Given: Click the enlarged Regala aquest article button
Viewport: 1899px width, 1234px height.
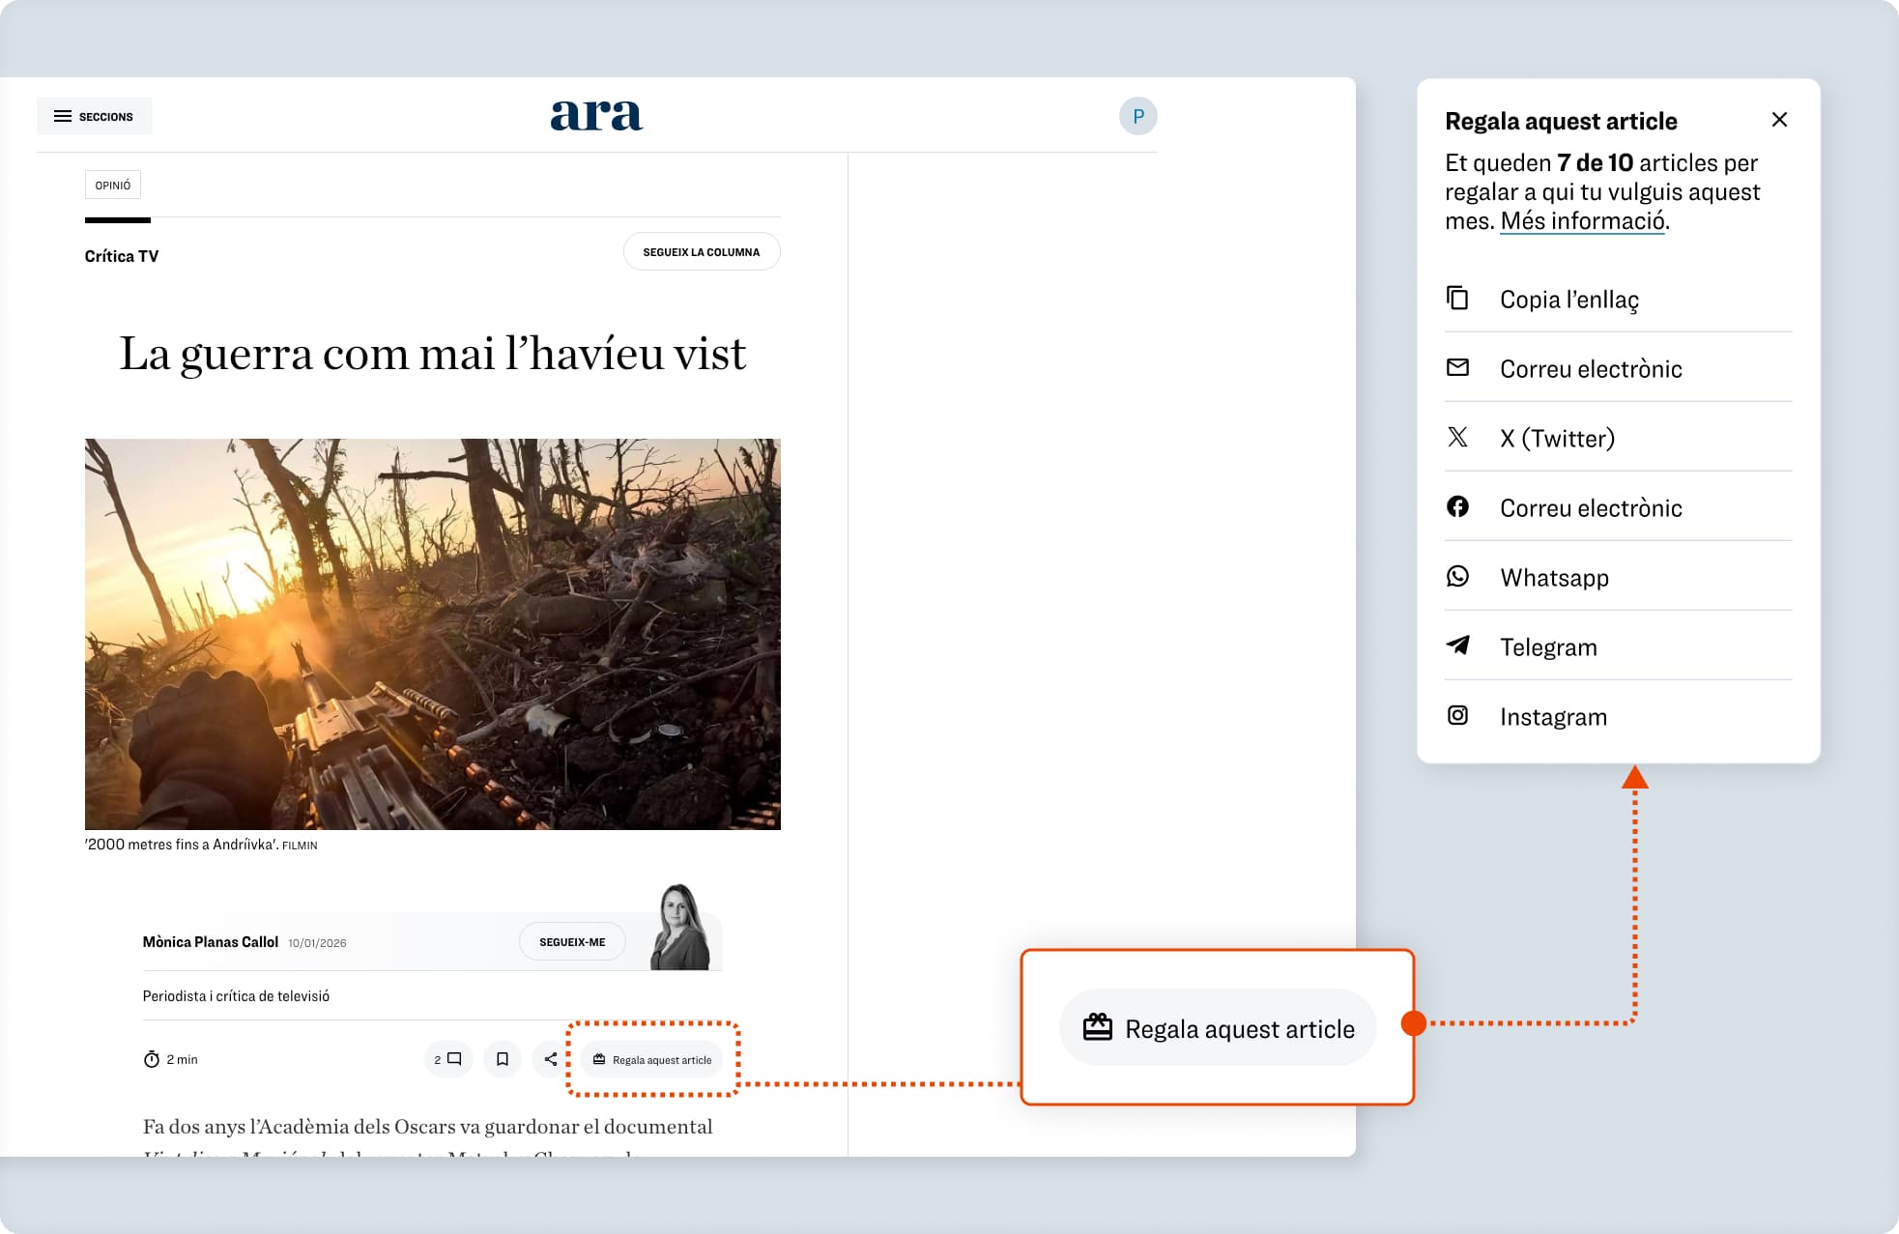Looking at the screenshot, I should pyautogui.click(x=1218, y=1028).
